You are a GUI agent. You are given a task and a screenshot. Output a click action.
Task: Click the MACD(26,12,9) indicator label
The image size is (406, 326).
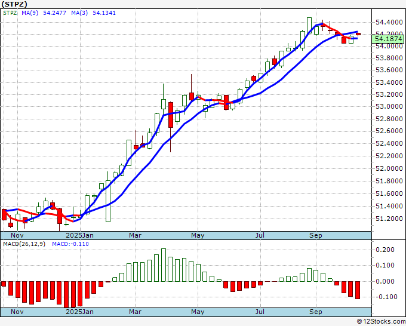[24, 244]
